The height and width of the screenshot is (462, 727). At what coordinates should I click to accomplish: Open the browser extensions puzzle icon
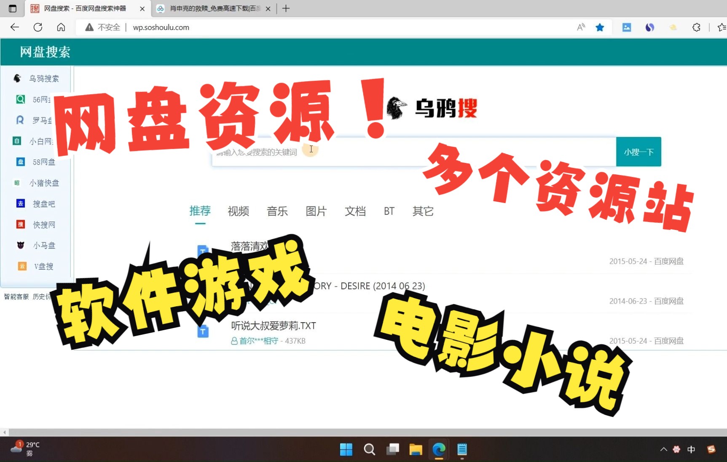(x=696, y=27)
